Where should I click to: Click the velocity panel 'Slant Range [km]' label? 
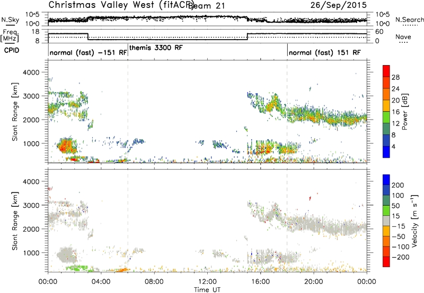15,221
